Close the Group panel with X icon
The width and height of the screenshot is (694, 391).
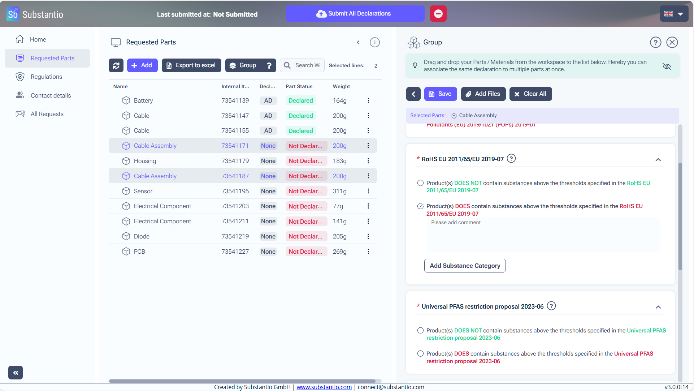(x=672, y=42)
